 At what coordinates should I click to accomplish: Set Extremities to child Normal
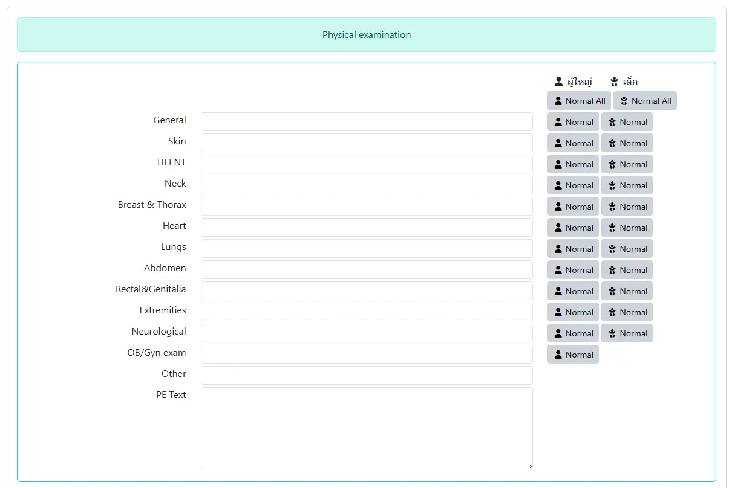click(x=627, y=312)
